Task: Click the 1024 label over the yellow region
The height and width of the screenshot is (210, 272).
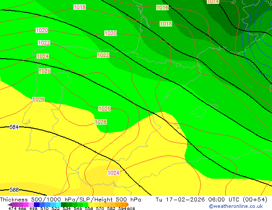Action: 113,173
